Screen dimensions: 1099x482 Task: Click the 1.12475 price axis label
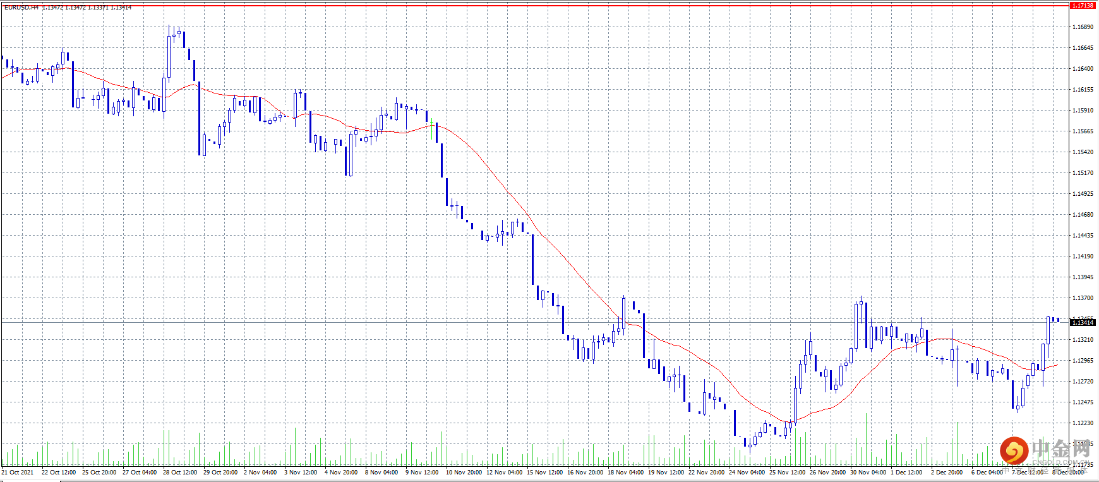click(1083, 402)
